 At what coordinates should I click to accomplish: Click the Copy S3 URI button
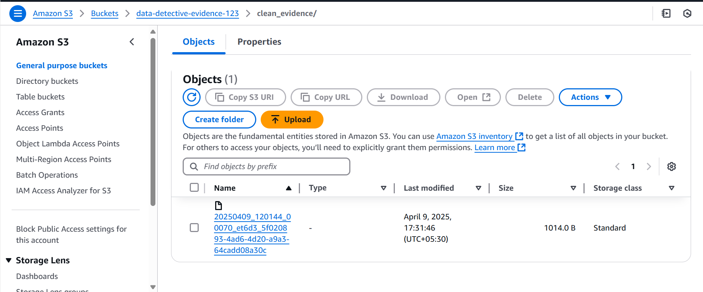pyautogui.click(x=245, y=97)
